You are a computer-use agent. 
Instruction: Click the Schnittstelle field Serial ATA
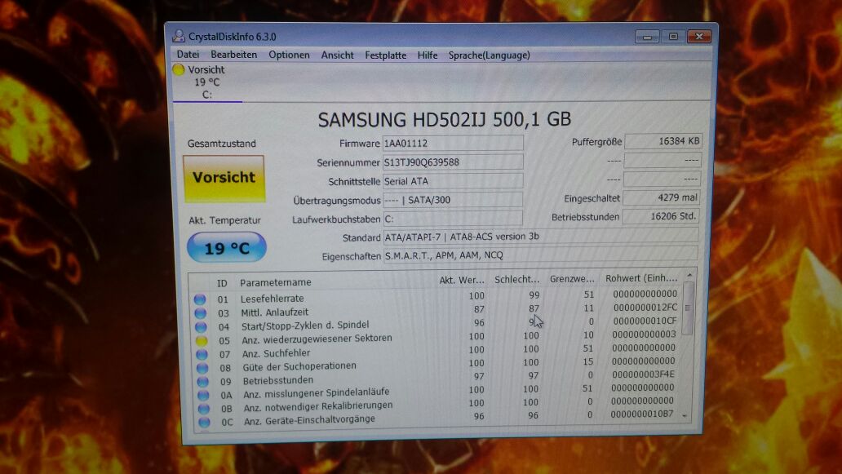(453, 181)
